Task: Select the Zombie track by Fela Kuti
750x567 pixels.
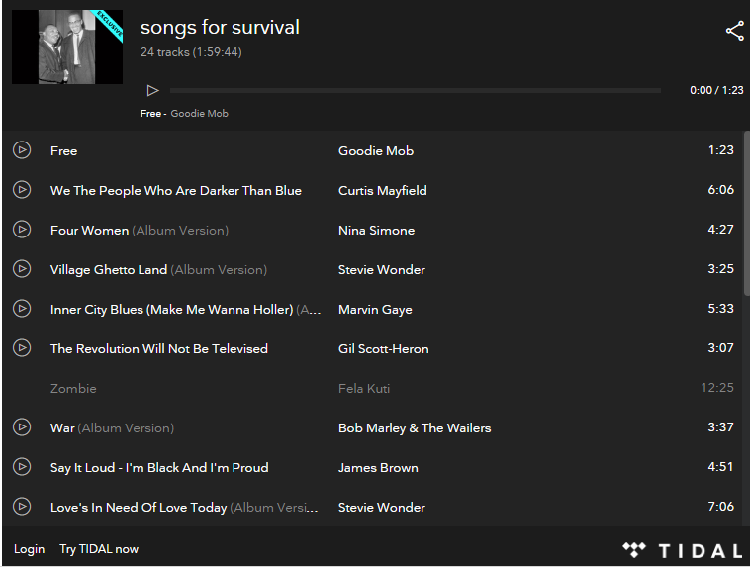Action: [x=73, y=388]
